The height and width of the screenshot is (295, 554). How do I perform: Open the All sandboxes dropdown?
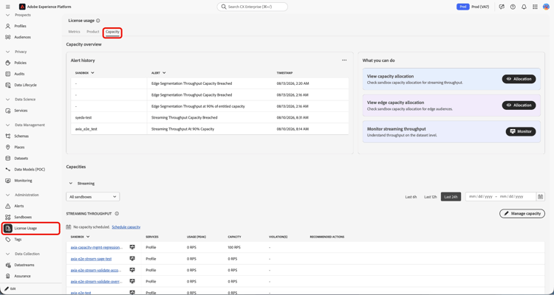click(93, 197)
